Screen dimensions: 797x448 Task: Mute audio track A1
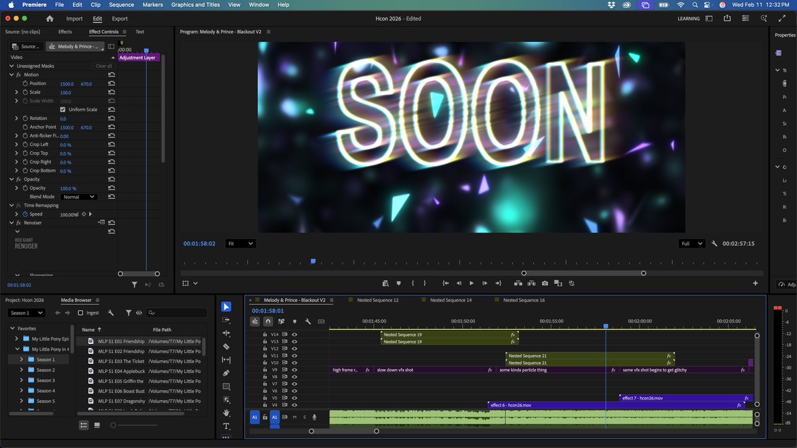[x=294, y=417]
